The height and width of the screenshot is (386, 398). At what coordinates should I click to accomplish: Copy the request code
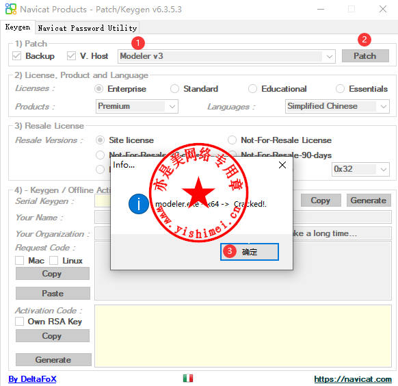tap(53, 274)
